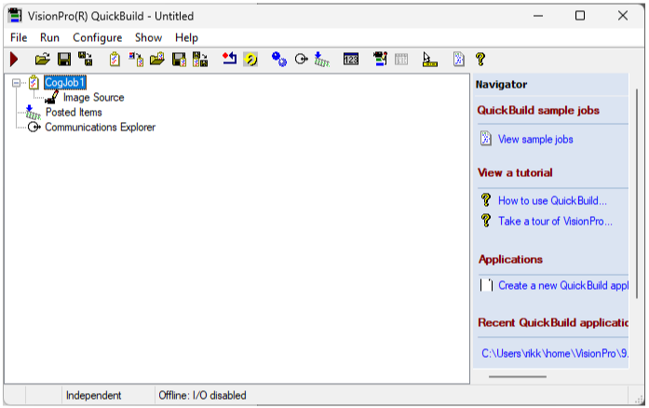Open the Run menu

[49, 37]
